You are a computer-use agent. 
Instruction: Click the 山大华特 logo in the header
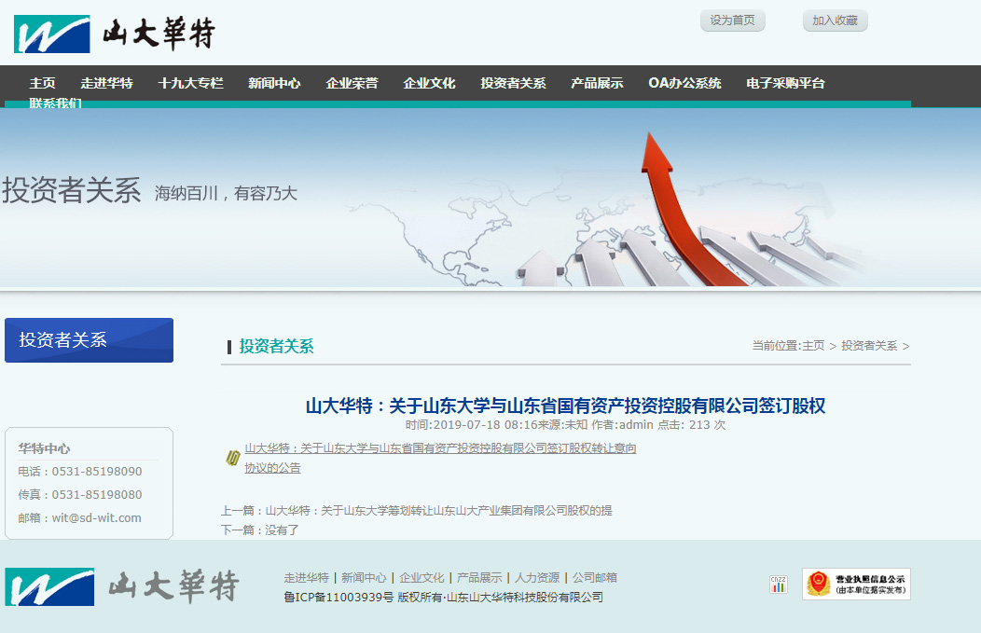[x=115, y=34]
